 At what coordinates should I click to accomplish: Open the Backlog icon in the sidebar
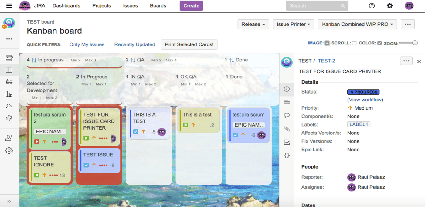tap(9, 57)
